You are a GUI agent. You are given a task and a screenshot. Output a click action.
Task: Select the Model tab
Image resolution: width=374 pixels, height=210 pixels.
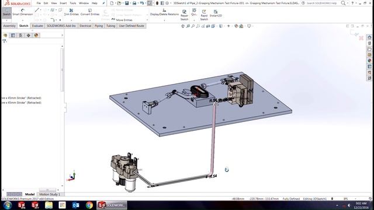(x=30, y=194)
